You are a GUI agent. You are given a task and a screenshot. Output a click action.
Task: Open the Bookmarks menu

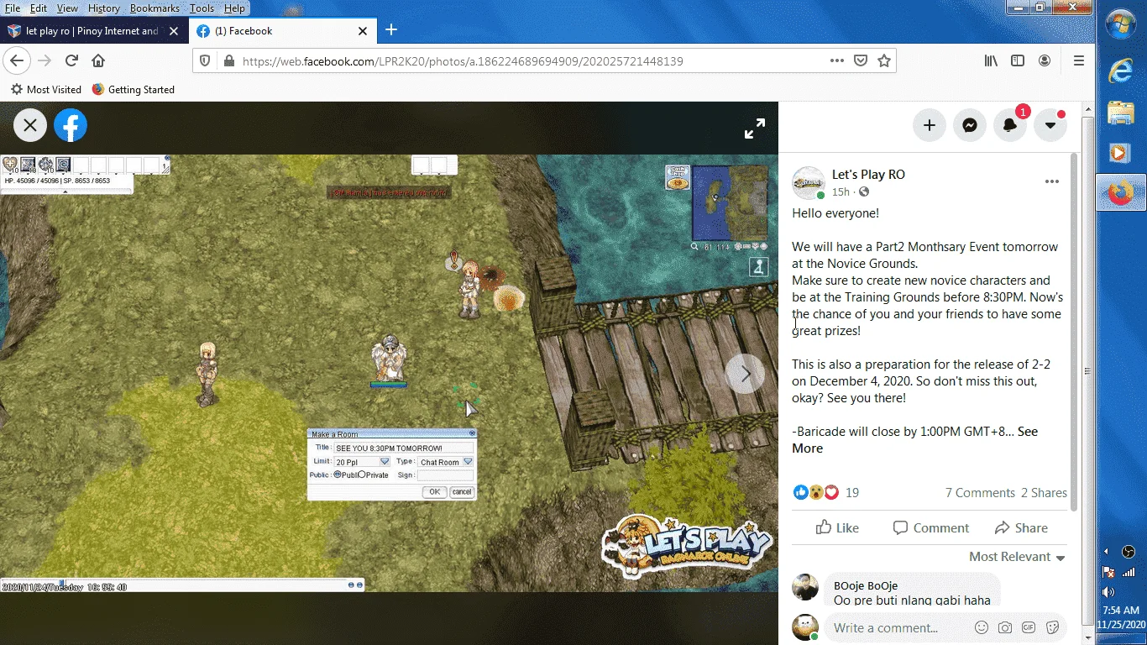pyautogui.click(x=155, y=8)
